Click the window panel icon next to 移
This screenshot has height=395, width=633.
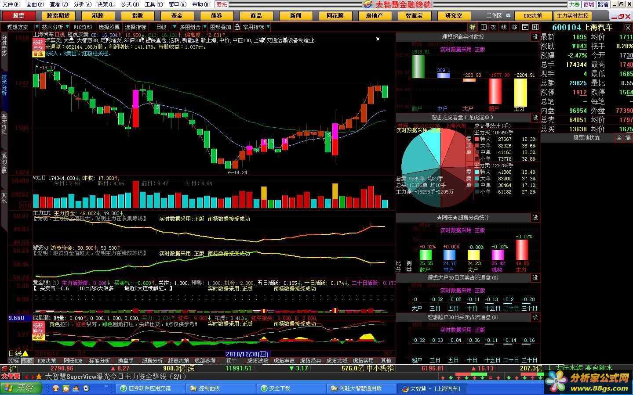(x=524, y=27)
